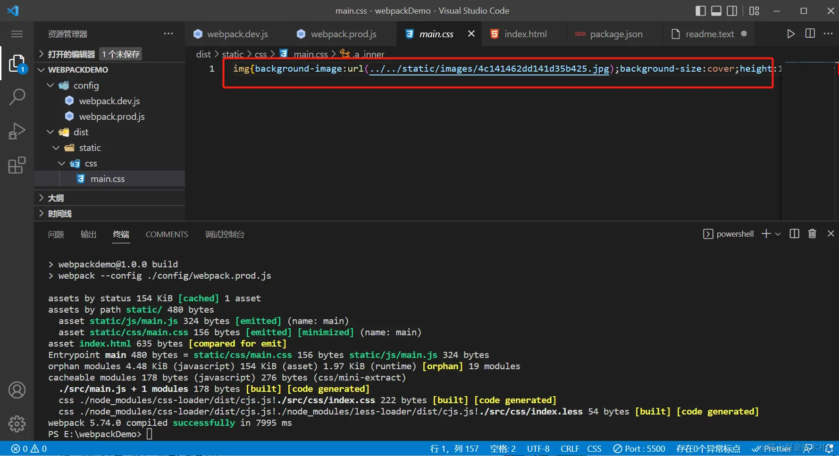
Task: Open the new terminal launch profile dropdown
Action: tap(778, 234)
